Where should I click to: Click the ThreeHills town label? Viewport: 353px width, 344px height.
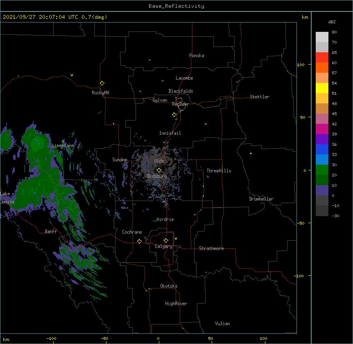click(219, 171)
